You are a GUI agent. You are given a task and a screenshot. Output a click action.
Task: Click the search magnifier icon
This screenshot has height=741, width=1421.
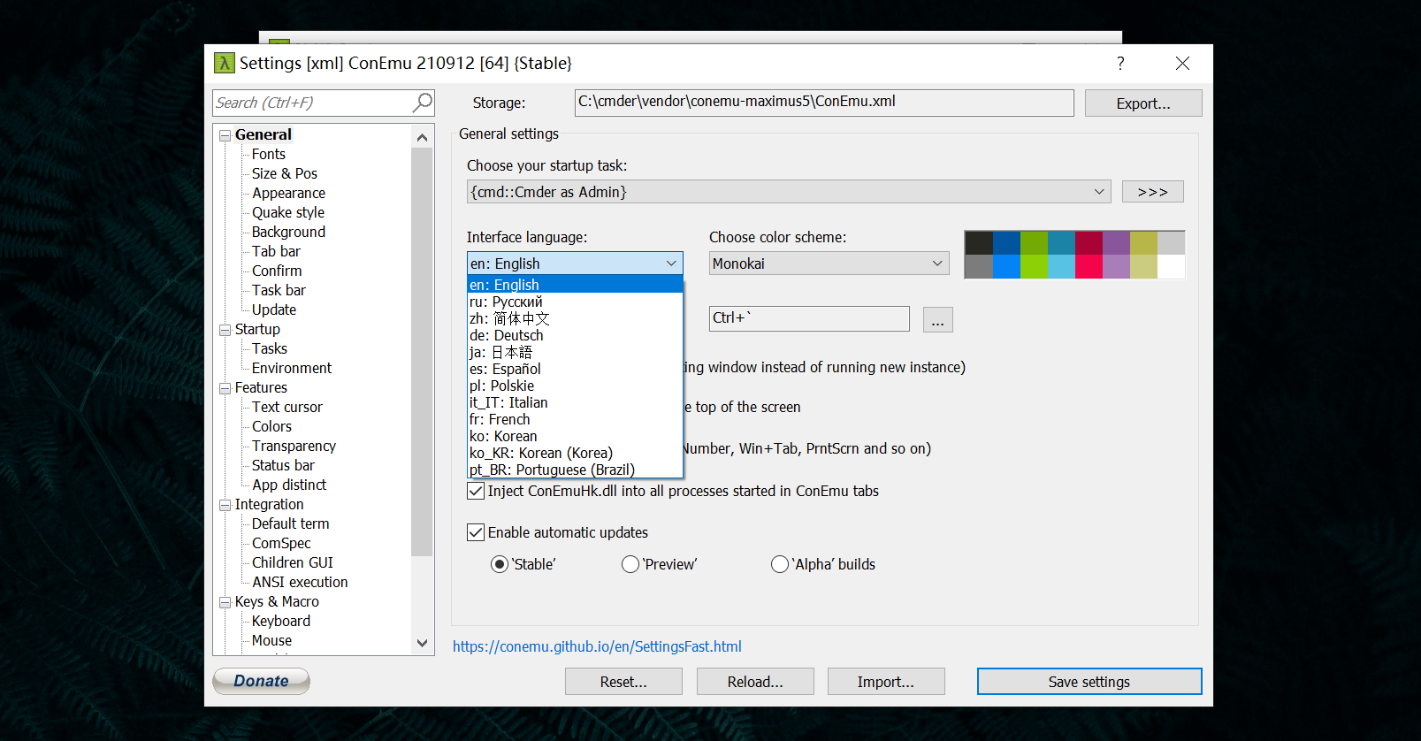pyautogui.click(x=423, y=103)
